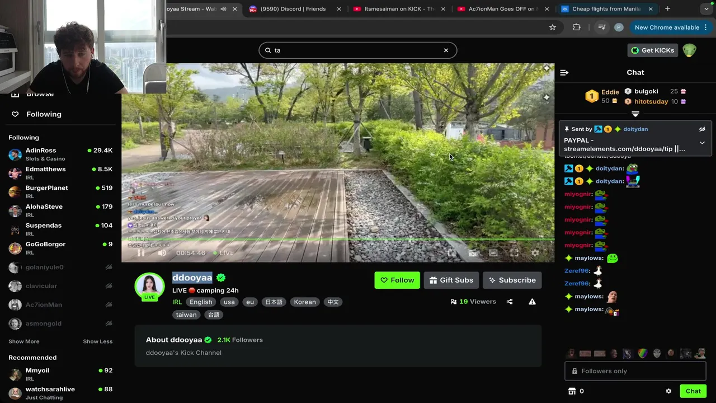716x403 pixels.
Task: Share the ddooyaa stream
Action: point(510,302)
